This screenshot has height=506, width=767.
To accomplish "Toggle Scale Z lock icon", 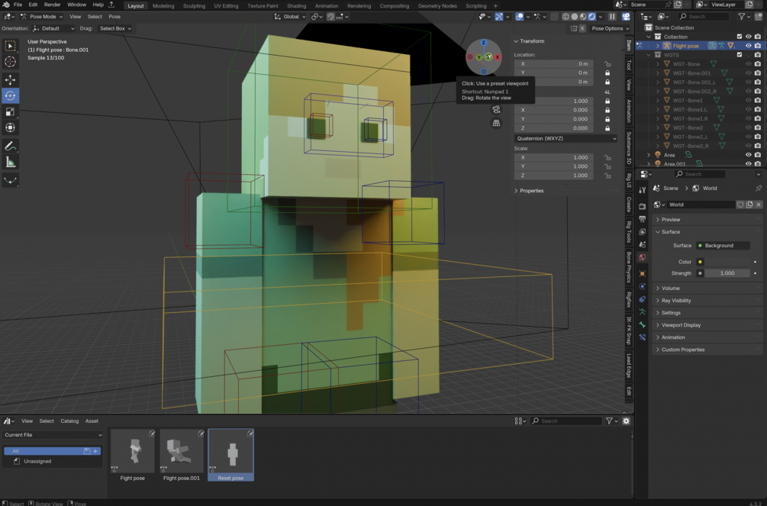I will click(x=607, y=176).
